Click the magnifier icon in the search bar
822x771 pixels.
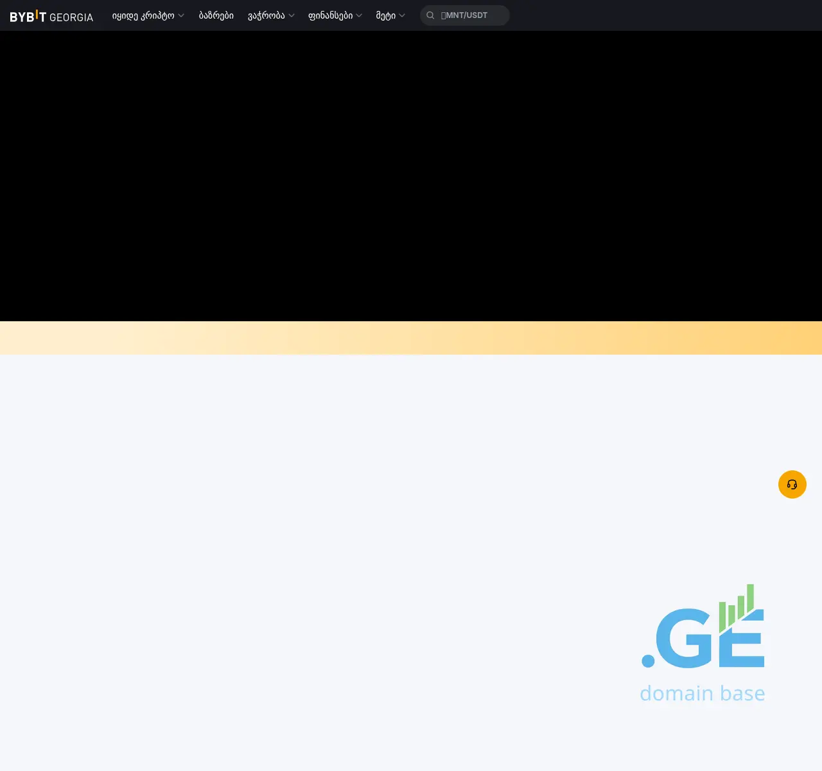[430, 15]
